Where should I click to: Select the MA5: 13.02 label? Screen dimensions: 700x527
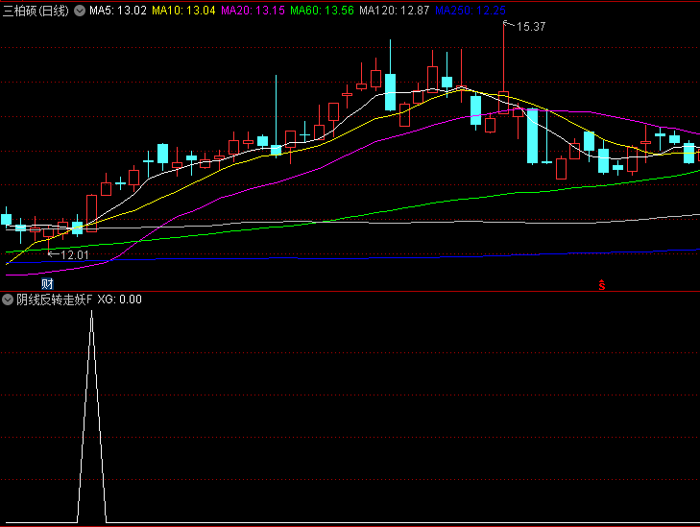(117, 11)
